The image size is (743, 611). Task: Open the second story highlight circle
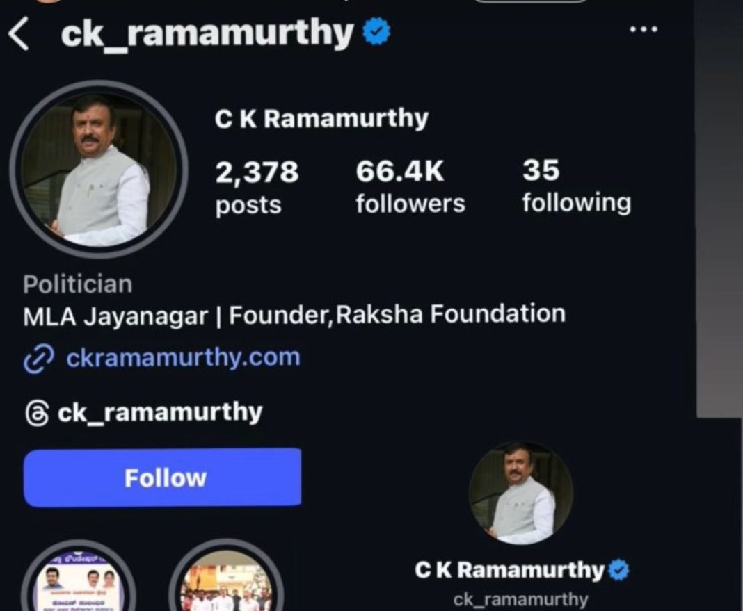tap(227, 580)
